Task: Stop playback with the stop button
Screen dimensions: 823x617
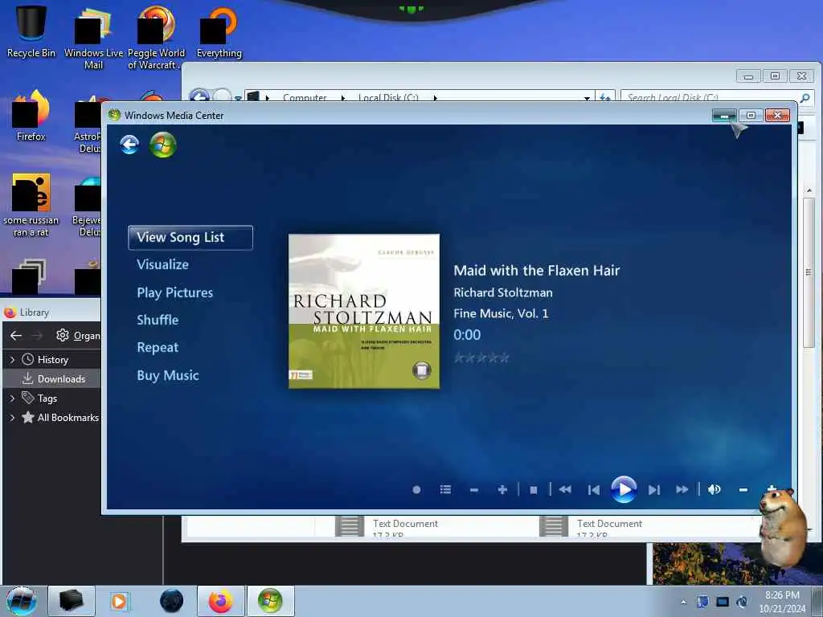Action: pos(534,490)
